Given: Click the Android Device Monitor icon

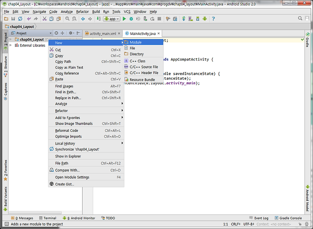Looking at the screenshot, I should (x=205, y=19).
